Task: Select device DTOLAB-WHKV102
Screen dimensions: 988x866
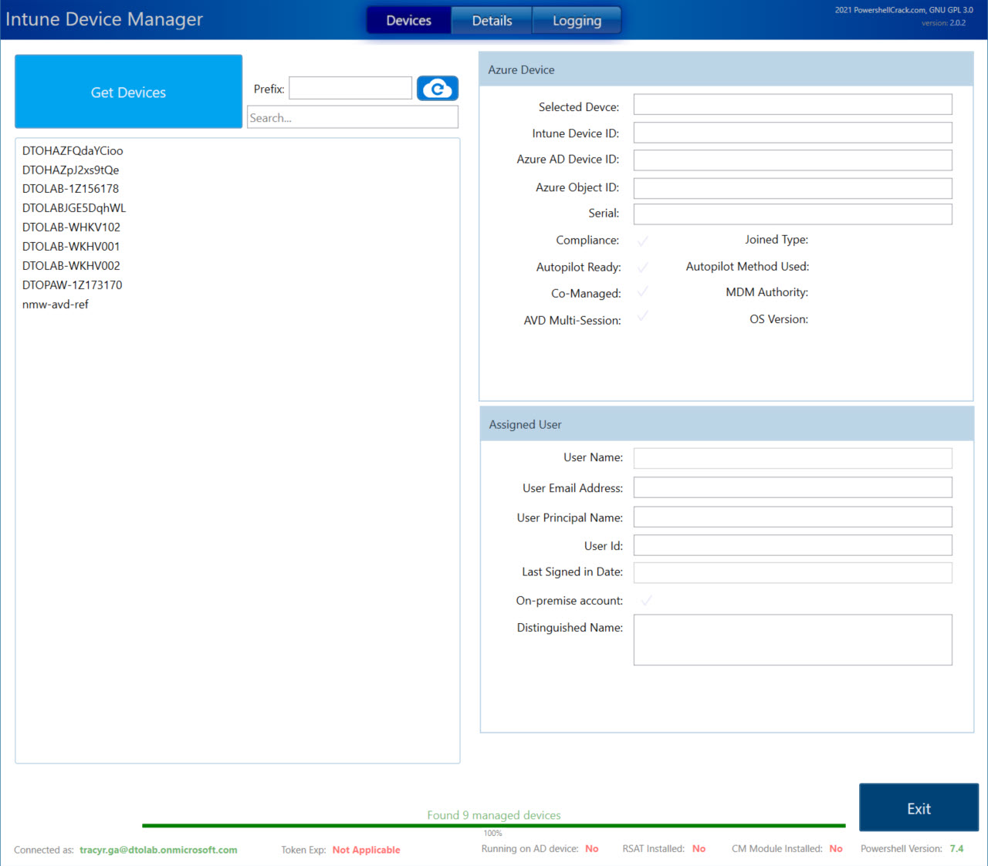Action: click(x=71, y=227)
